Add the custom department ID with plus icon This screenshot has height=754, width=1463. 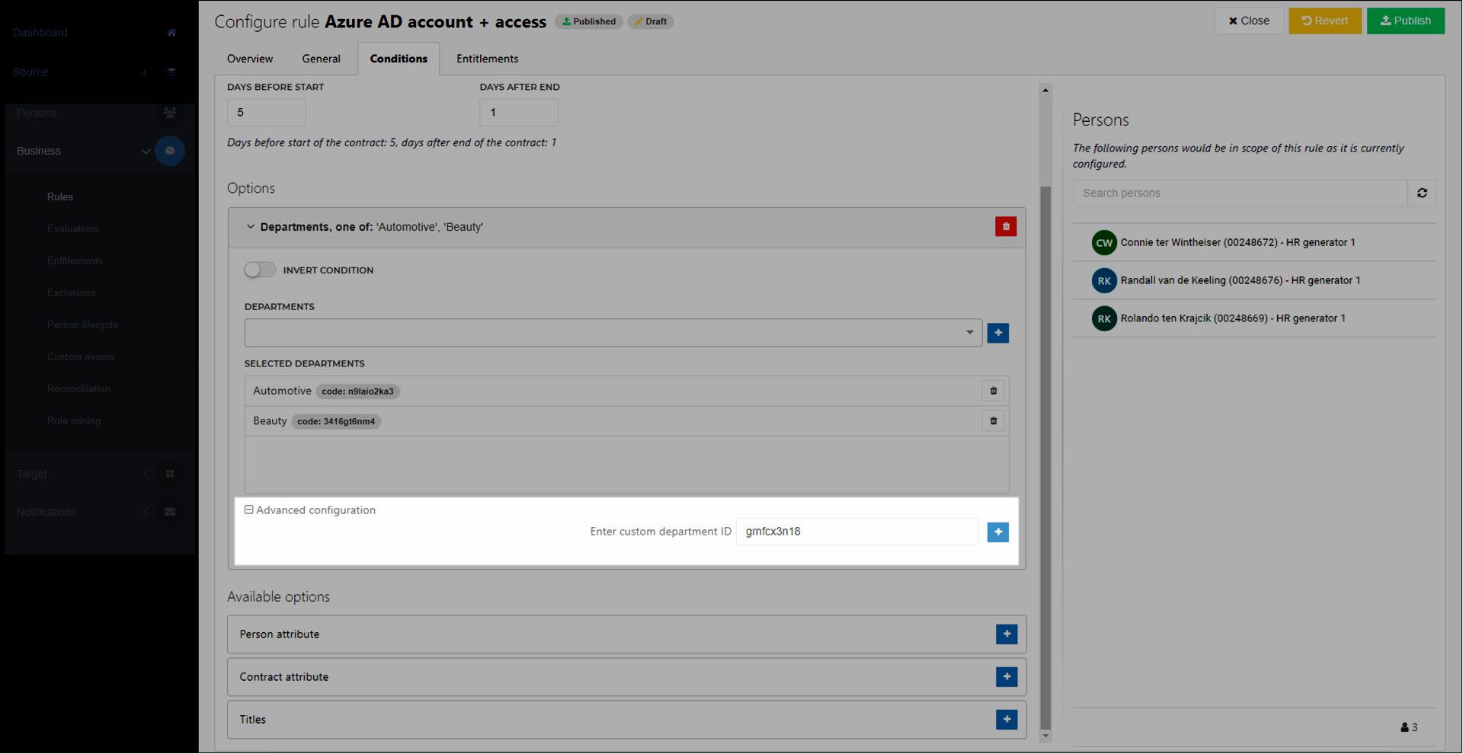997,532
